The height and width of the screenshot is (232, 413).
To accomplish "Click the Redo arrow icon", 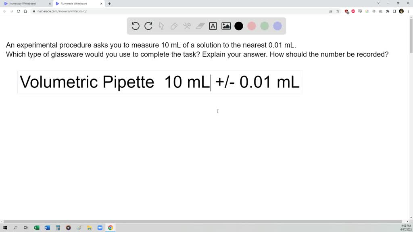I will (x=148, y=26).
